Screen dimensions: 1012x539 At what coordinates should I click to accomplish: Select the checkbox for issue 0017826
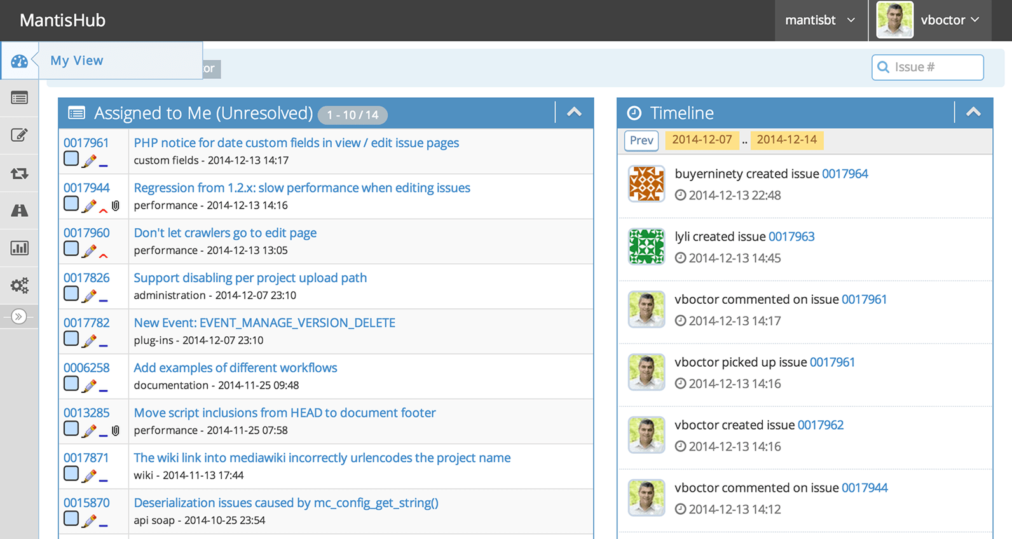pyautogui.click(x=71, y=294)
